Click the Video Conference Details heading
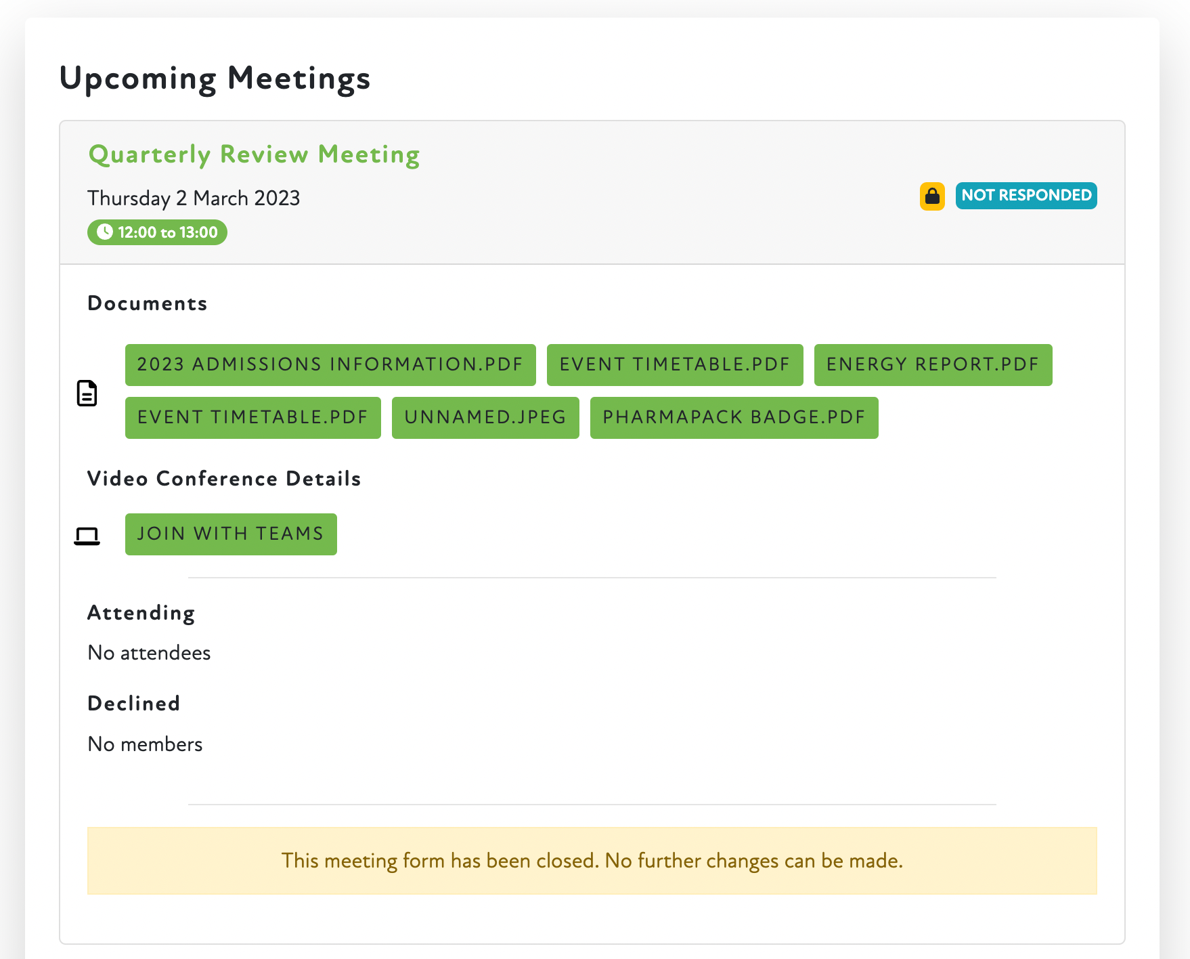 pyautogui.click(x=224, y=479)
